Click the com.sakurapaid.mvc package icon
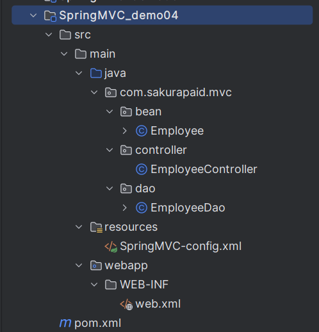 coord(111,92)
